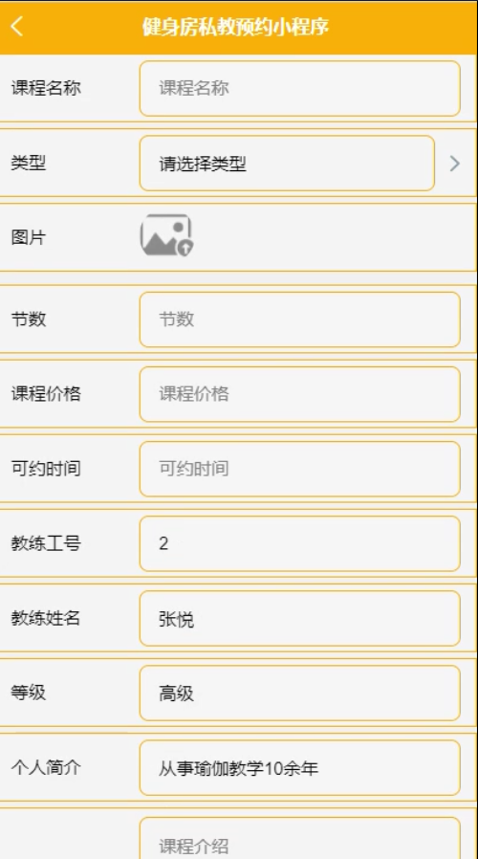Click the 类型 row label

click(x=29, y=163)
